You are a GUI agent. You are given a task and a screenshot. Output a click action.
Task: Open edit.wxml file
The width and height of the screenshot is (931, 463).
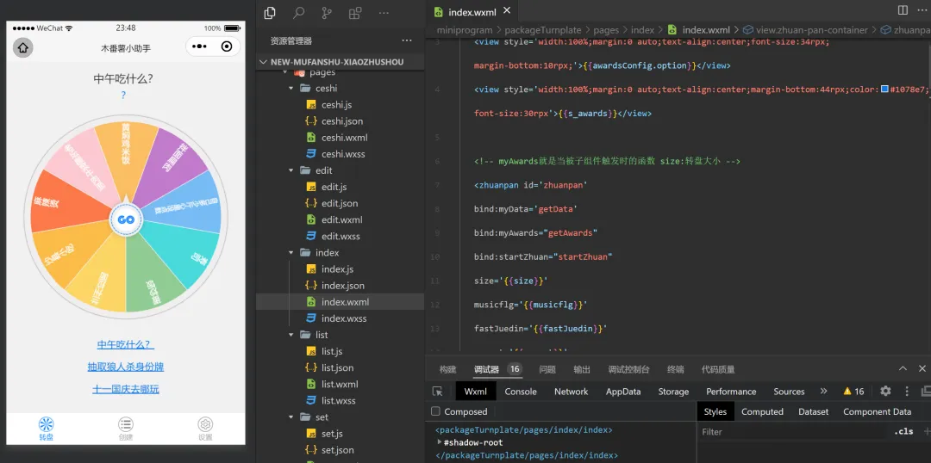pyautogui.click(x=341, y=219)
